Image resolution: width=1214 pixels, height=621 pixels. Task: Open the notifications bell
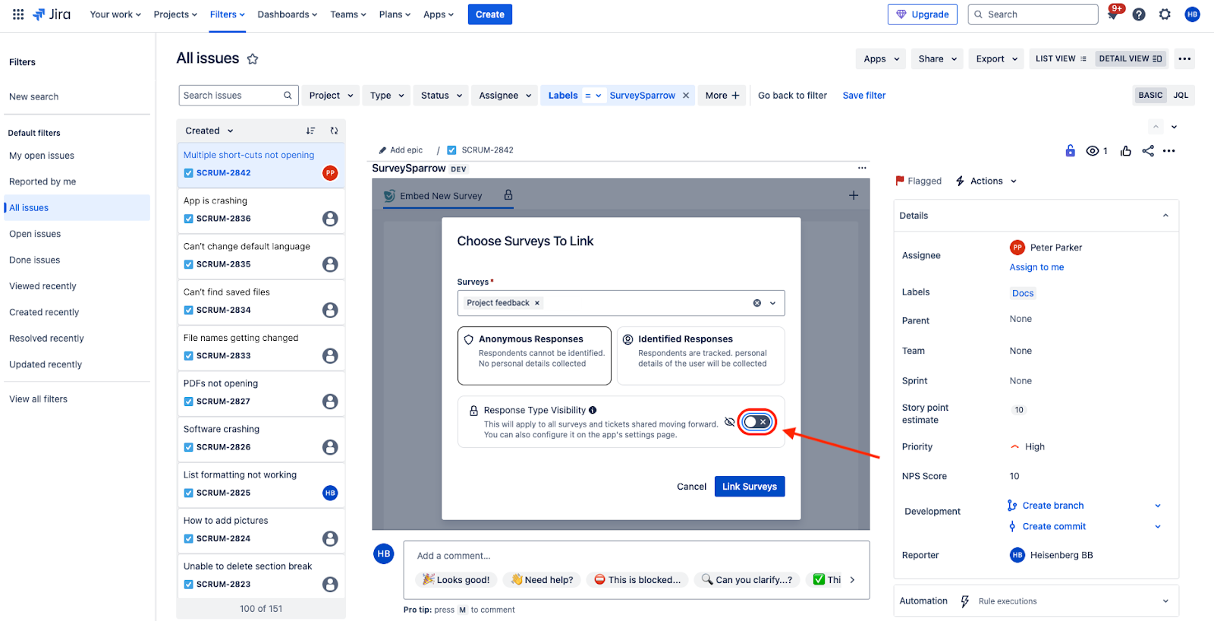[1112, 14]
